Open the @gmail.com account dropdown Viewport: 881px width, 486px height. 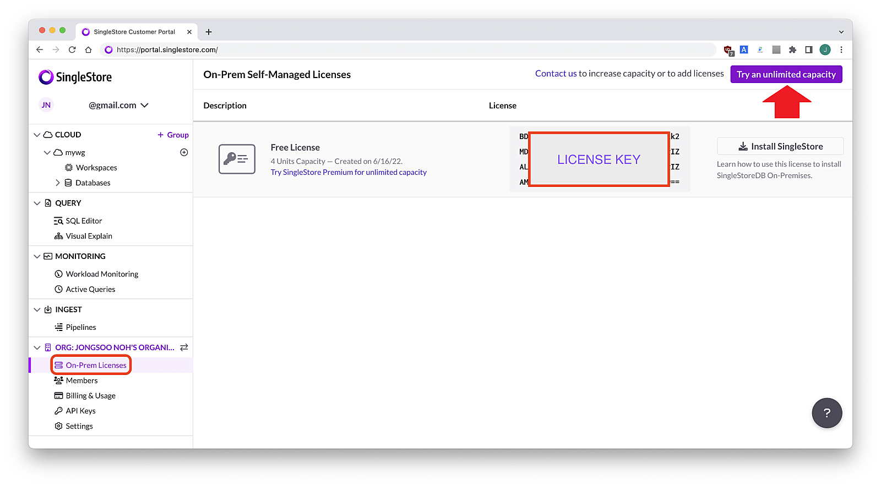pos(118,105)
